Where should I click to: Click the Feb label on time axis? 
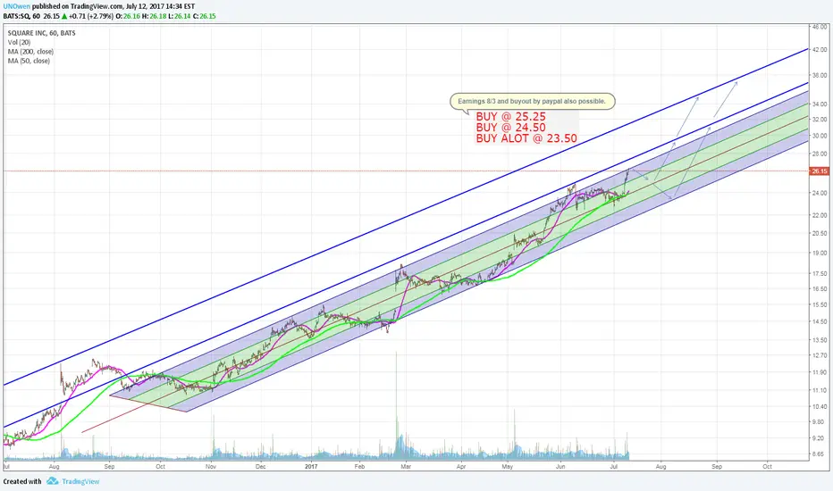tap(359, 467)
